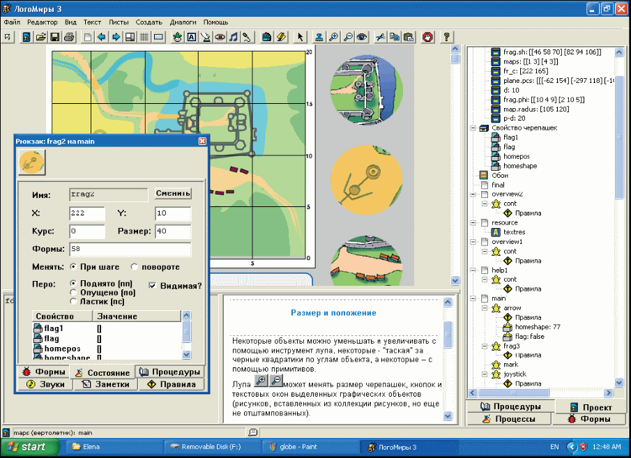Click the 'Размер' input field
631x458 pixels.
[172, 231]
